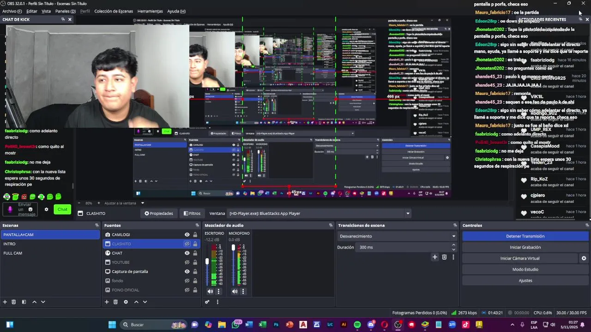The height and width of the screenshot is (332, 591).
Task: Show the YOUTUBE source
Action: click(187, 262)
